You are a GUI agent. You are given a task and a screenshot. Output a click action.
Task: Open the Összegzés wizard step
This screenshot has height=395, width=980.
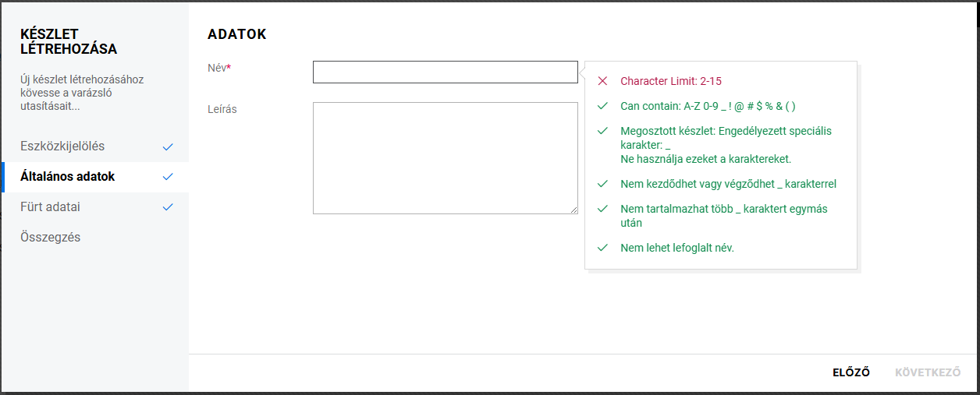(51, 238)
